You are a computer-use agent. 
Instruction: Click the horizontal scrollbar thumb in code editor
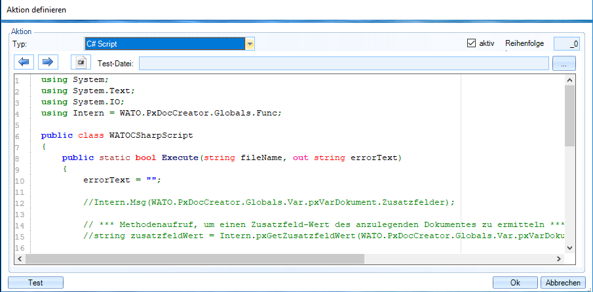click(x=197, y=258)
